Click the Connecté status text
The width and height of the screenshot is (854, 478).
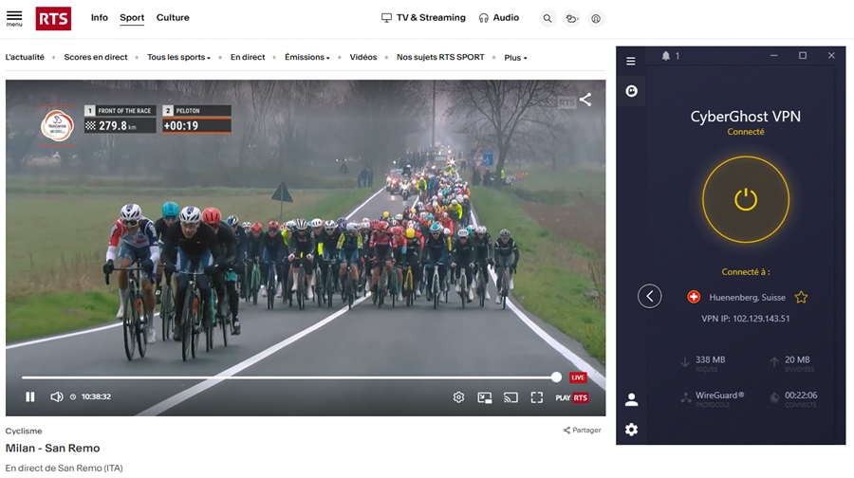(745, 132)
